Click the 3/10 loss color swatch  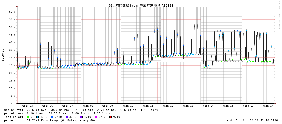point(67,117)
